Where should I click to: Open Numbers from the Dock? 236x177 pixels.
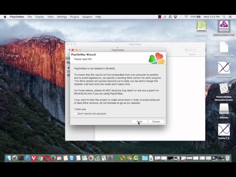pos(97,158)
